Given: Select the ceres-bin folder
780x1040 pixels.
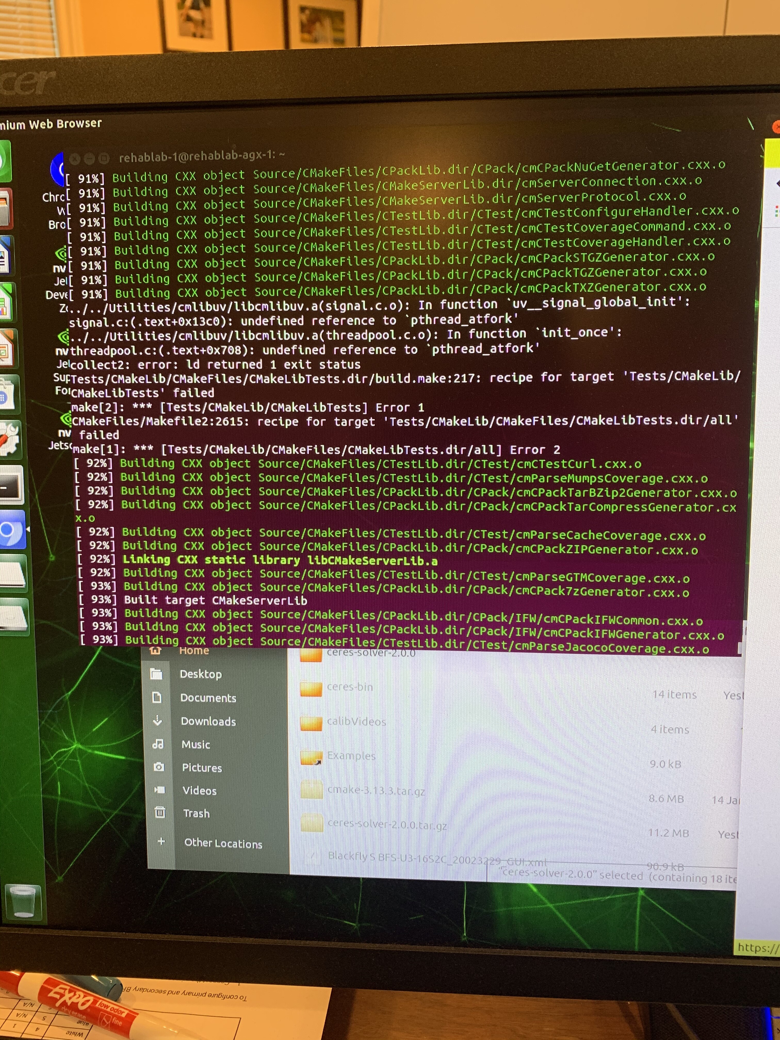Looking at the screenshot, I should [350, 687].
